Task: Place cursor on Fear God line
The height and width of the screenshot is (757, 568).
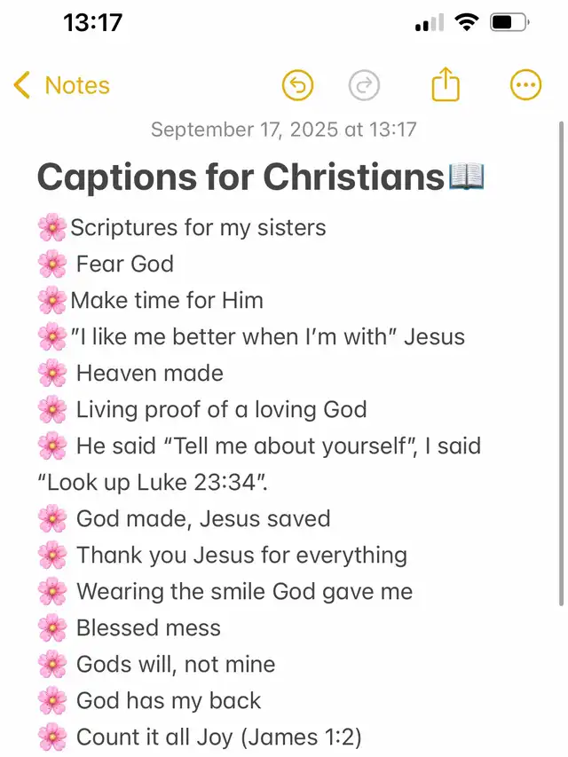Action: [x=124, y=264]
